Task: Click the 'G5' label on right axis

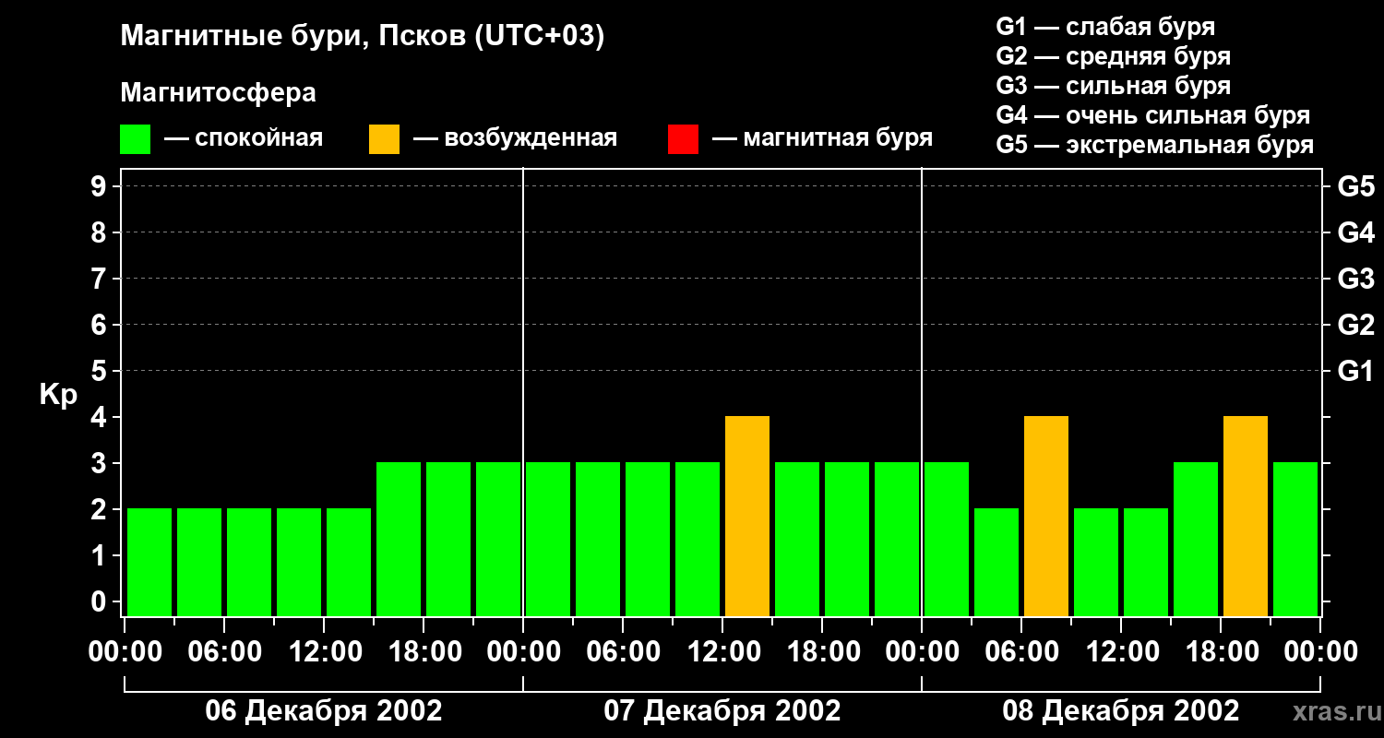Action: (1355, 186)
